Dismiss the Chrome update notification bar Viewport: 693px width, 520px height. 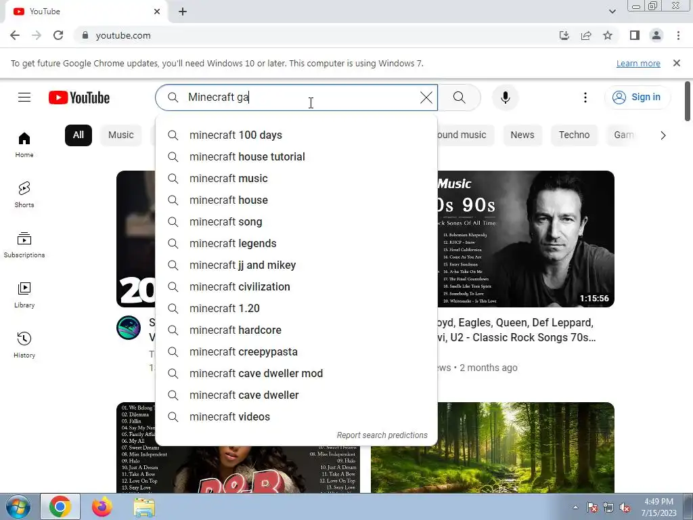pos(677,63)
